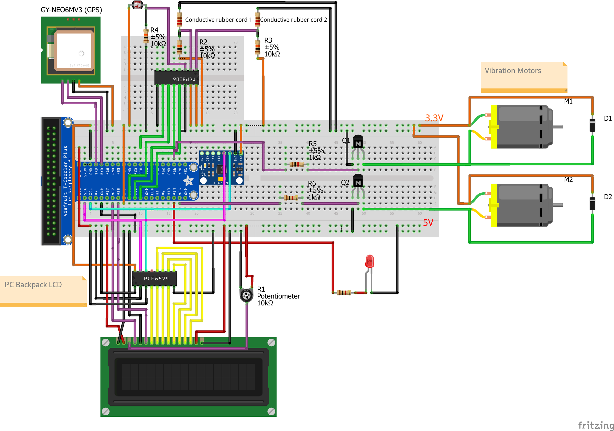This screenshot has width=614, height=431.
Task: Click the R1 Potentiometer 10kΩ label
Action: [278, 296]
